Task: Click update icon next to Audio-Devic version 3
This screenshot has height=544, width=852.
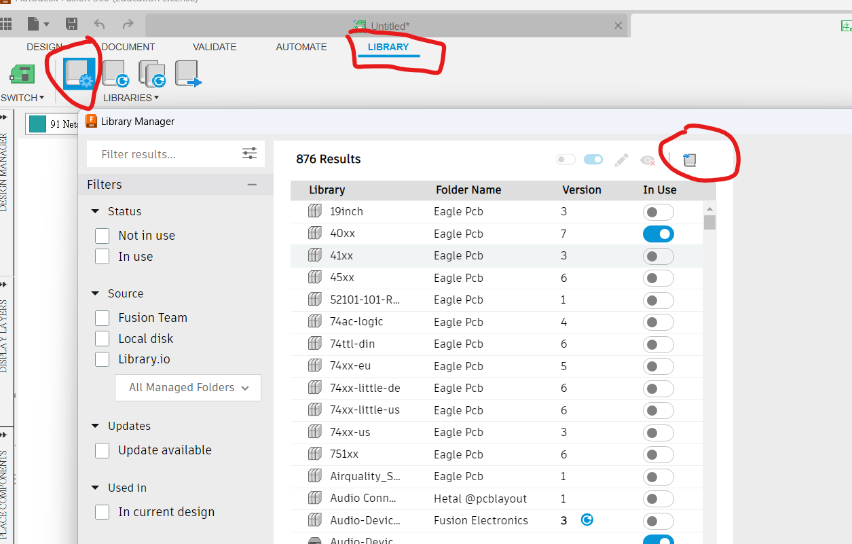Action: tap(587, 520)
